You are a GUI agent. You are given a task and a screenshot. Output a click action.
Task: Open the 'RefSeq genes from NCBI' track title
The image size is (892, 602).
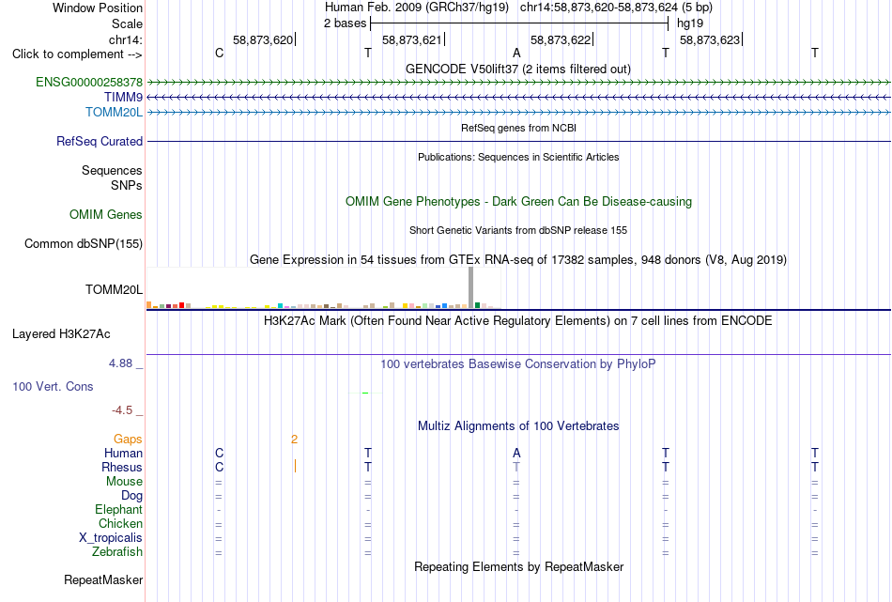pyautogui.click(x=518, y=128)
